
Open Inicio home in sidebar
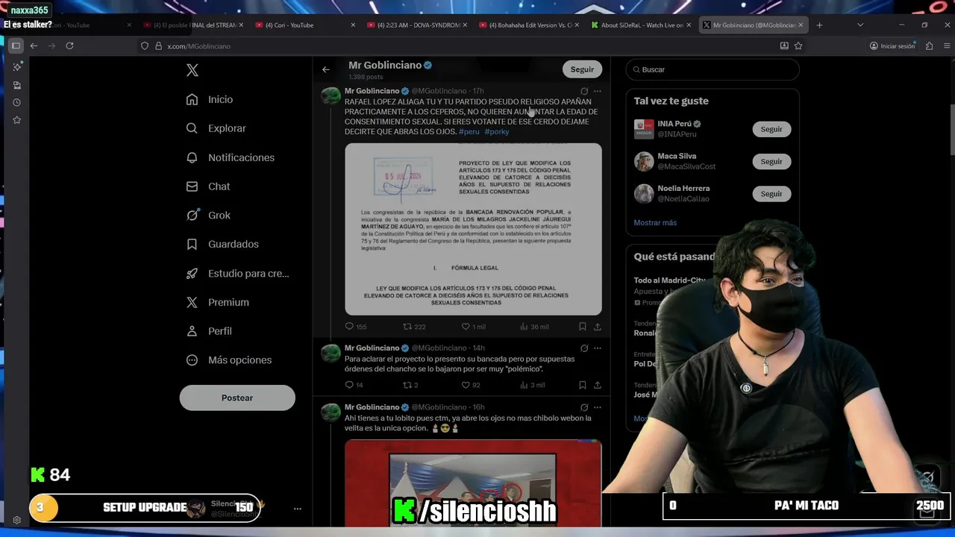210,99
